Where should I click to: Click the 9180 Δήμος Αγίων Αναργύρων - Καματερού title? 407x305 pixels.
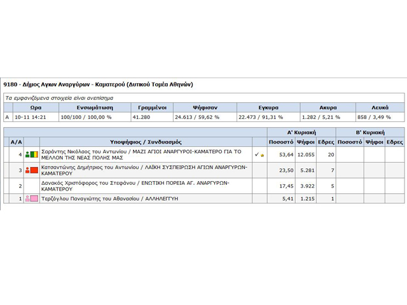98,84
